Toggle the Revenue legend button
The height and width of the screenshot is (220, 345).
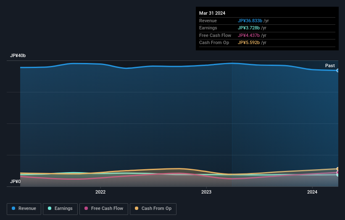pos(24,209)
